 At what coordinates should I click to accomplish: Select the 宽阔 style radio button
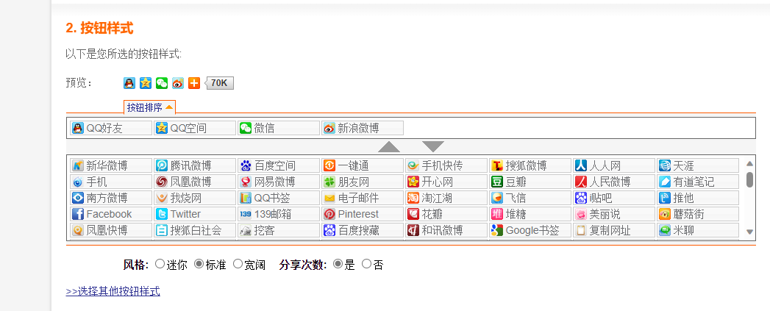click(x=238, y=264)
